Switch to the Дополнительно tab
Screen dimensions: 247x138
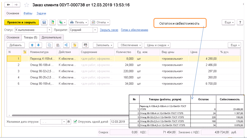coord(51,38)
